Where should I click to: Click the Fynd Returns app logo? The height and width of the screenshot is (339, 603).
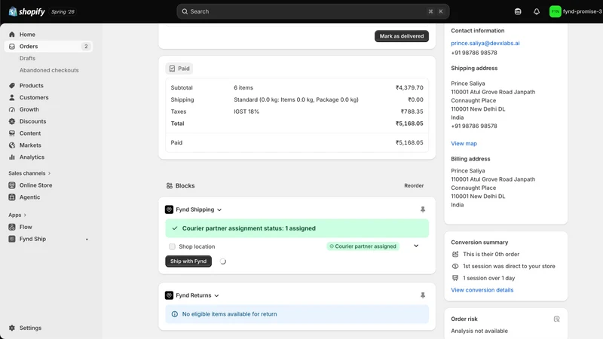(x=169, y=295)
